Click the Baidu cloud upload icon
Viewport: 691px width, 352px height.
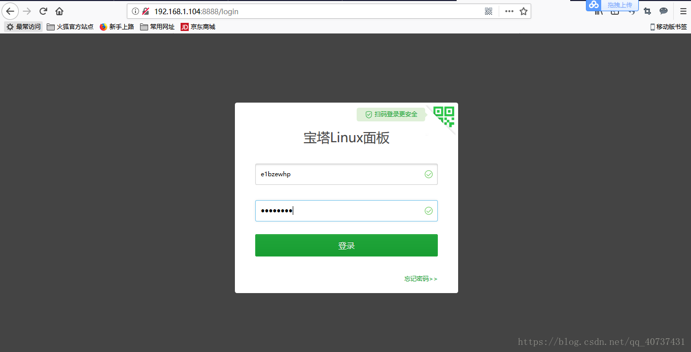[x=594, y=5]
